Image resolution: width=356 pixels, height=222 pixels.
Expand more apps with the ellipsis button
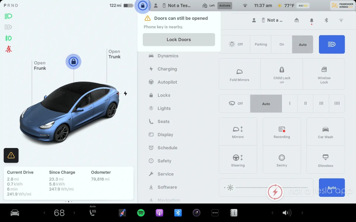point(215,213)
